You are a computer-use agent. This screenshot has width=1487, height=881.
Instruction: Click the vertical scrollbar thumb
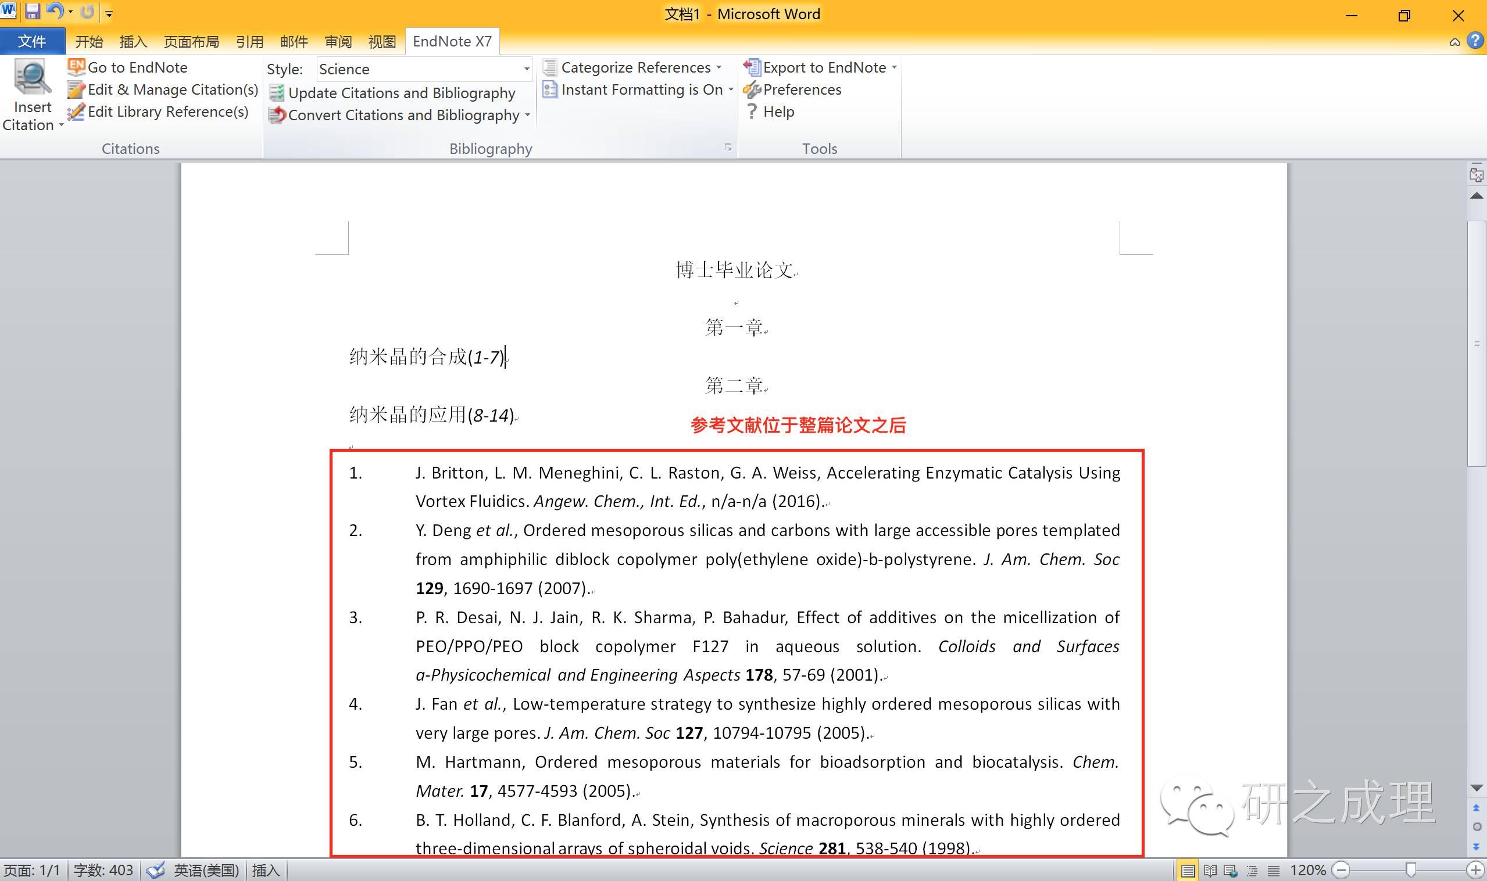1477,343
